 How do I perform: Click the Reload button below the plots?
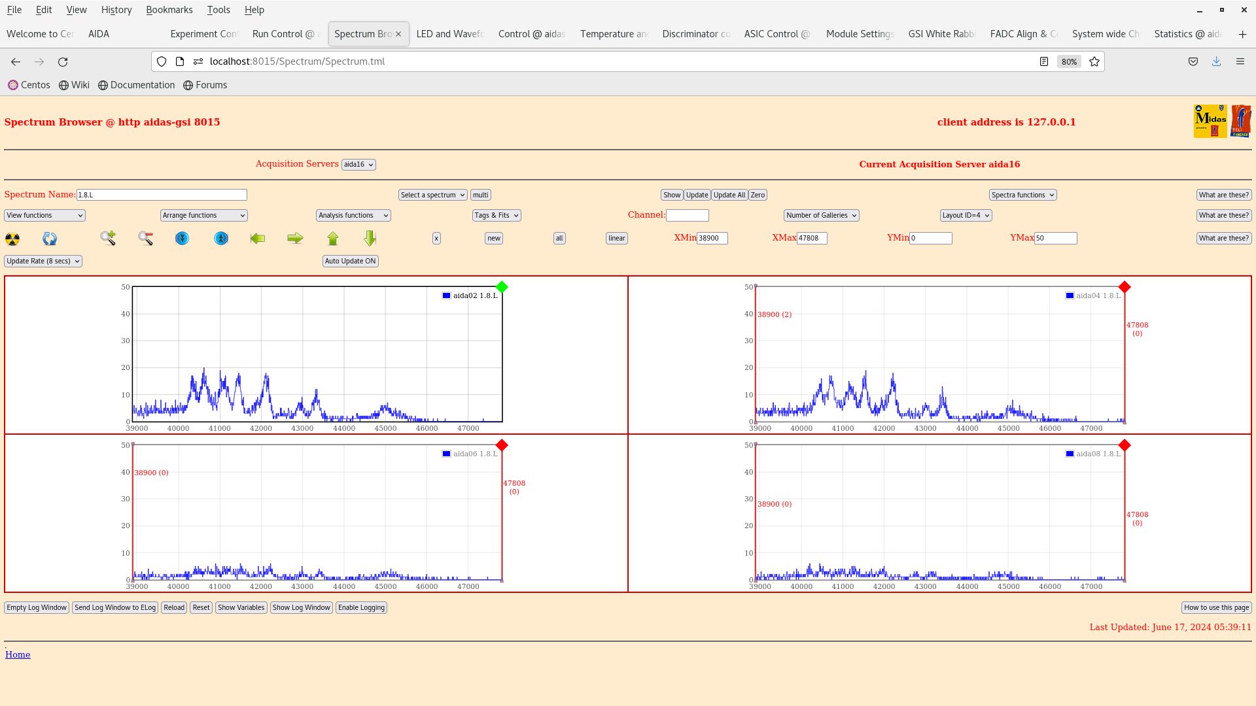[x=174, y=608]
